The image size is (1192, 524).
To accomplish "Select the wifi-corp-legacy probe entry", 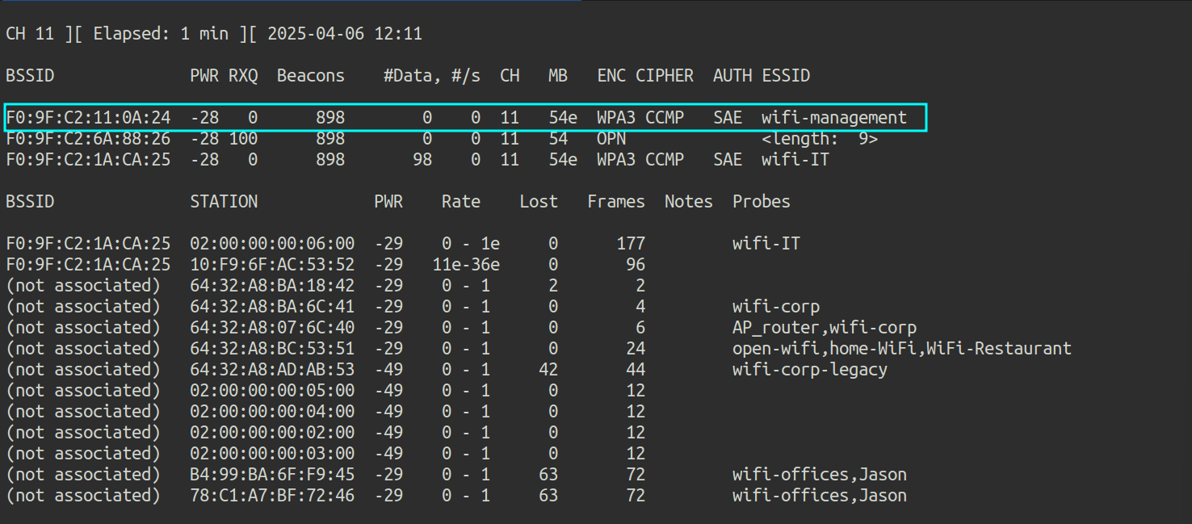I will pos(809,370).
